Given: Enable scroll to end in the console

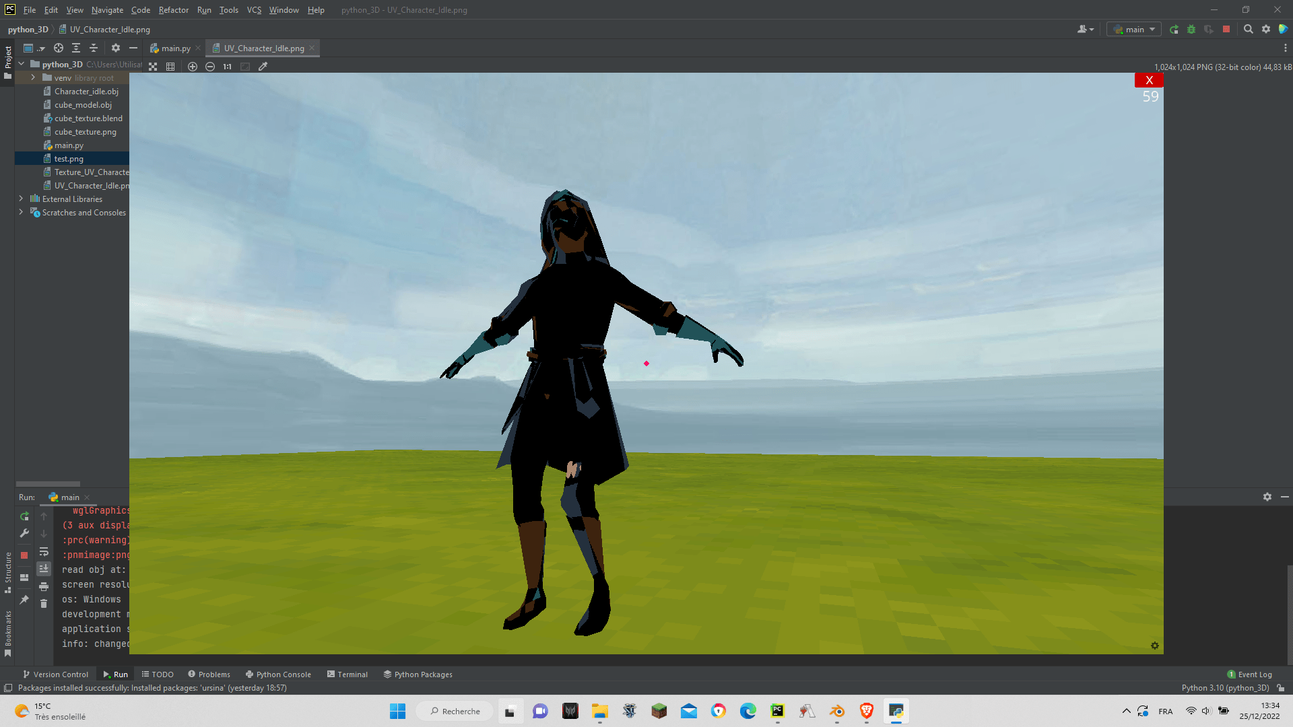Looking at the screenshot, I should (44, 569).
